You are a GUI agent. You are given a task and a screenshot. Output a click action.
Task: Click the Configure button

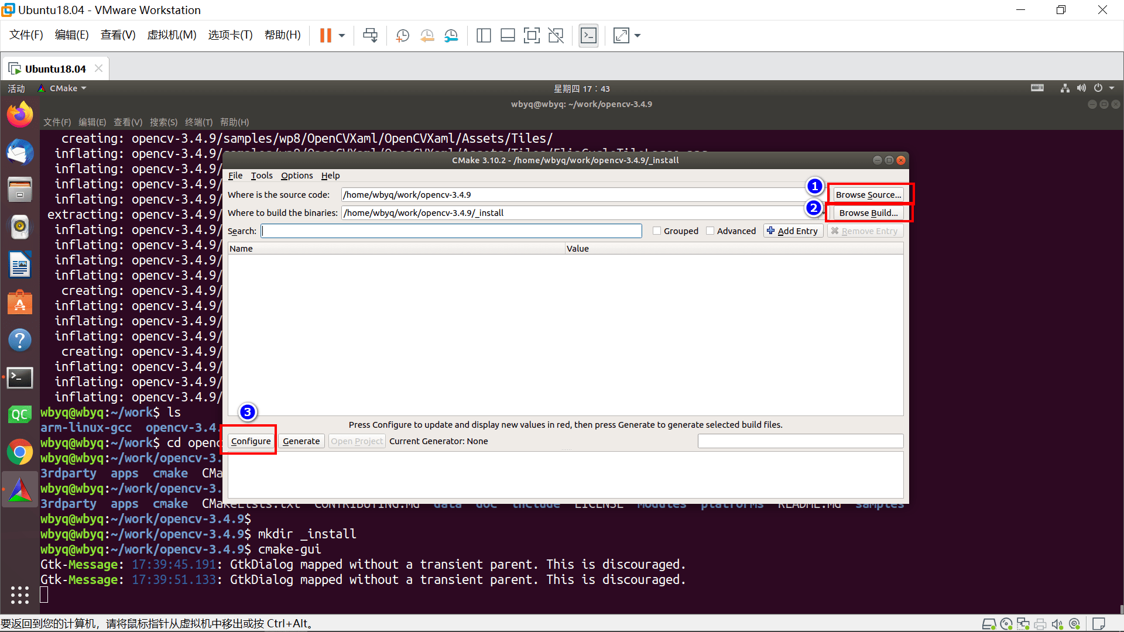251,441
